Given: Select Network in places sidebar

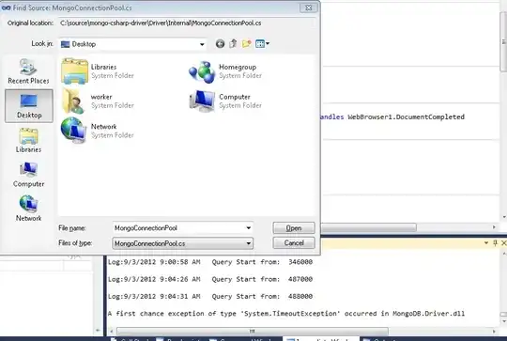Looking at the screenshot, I should tap(28, 209).
